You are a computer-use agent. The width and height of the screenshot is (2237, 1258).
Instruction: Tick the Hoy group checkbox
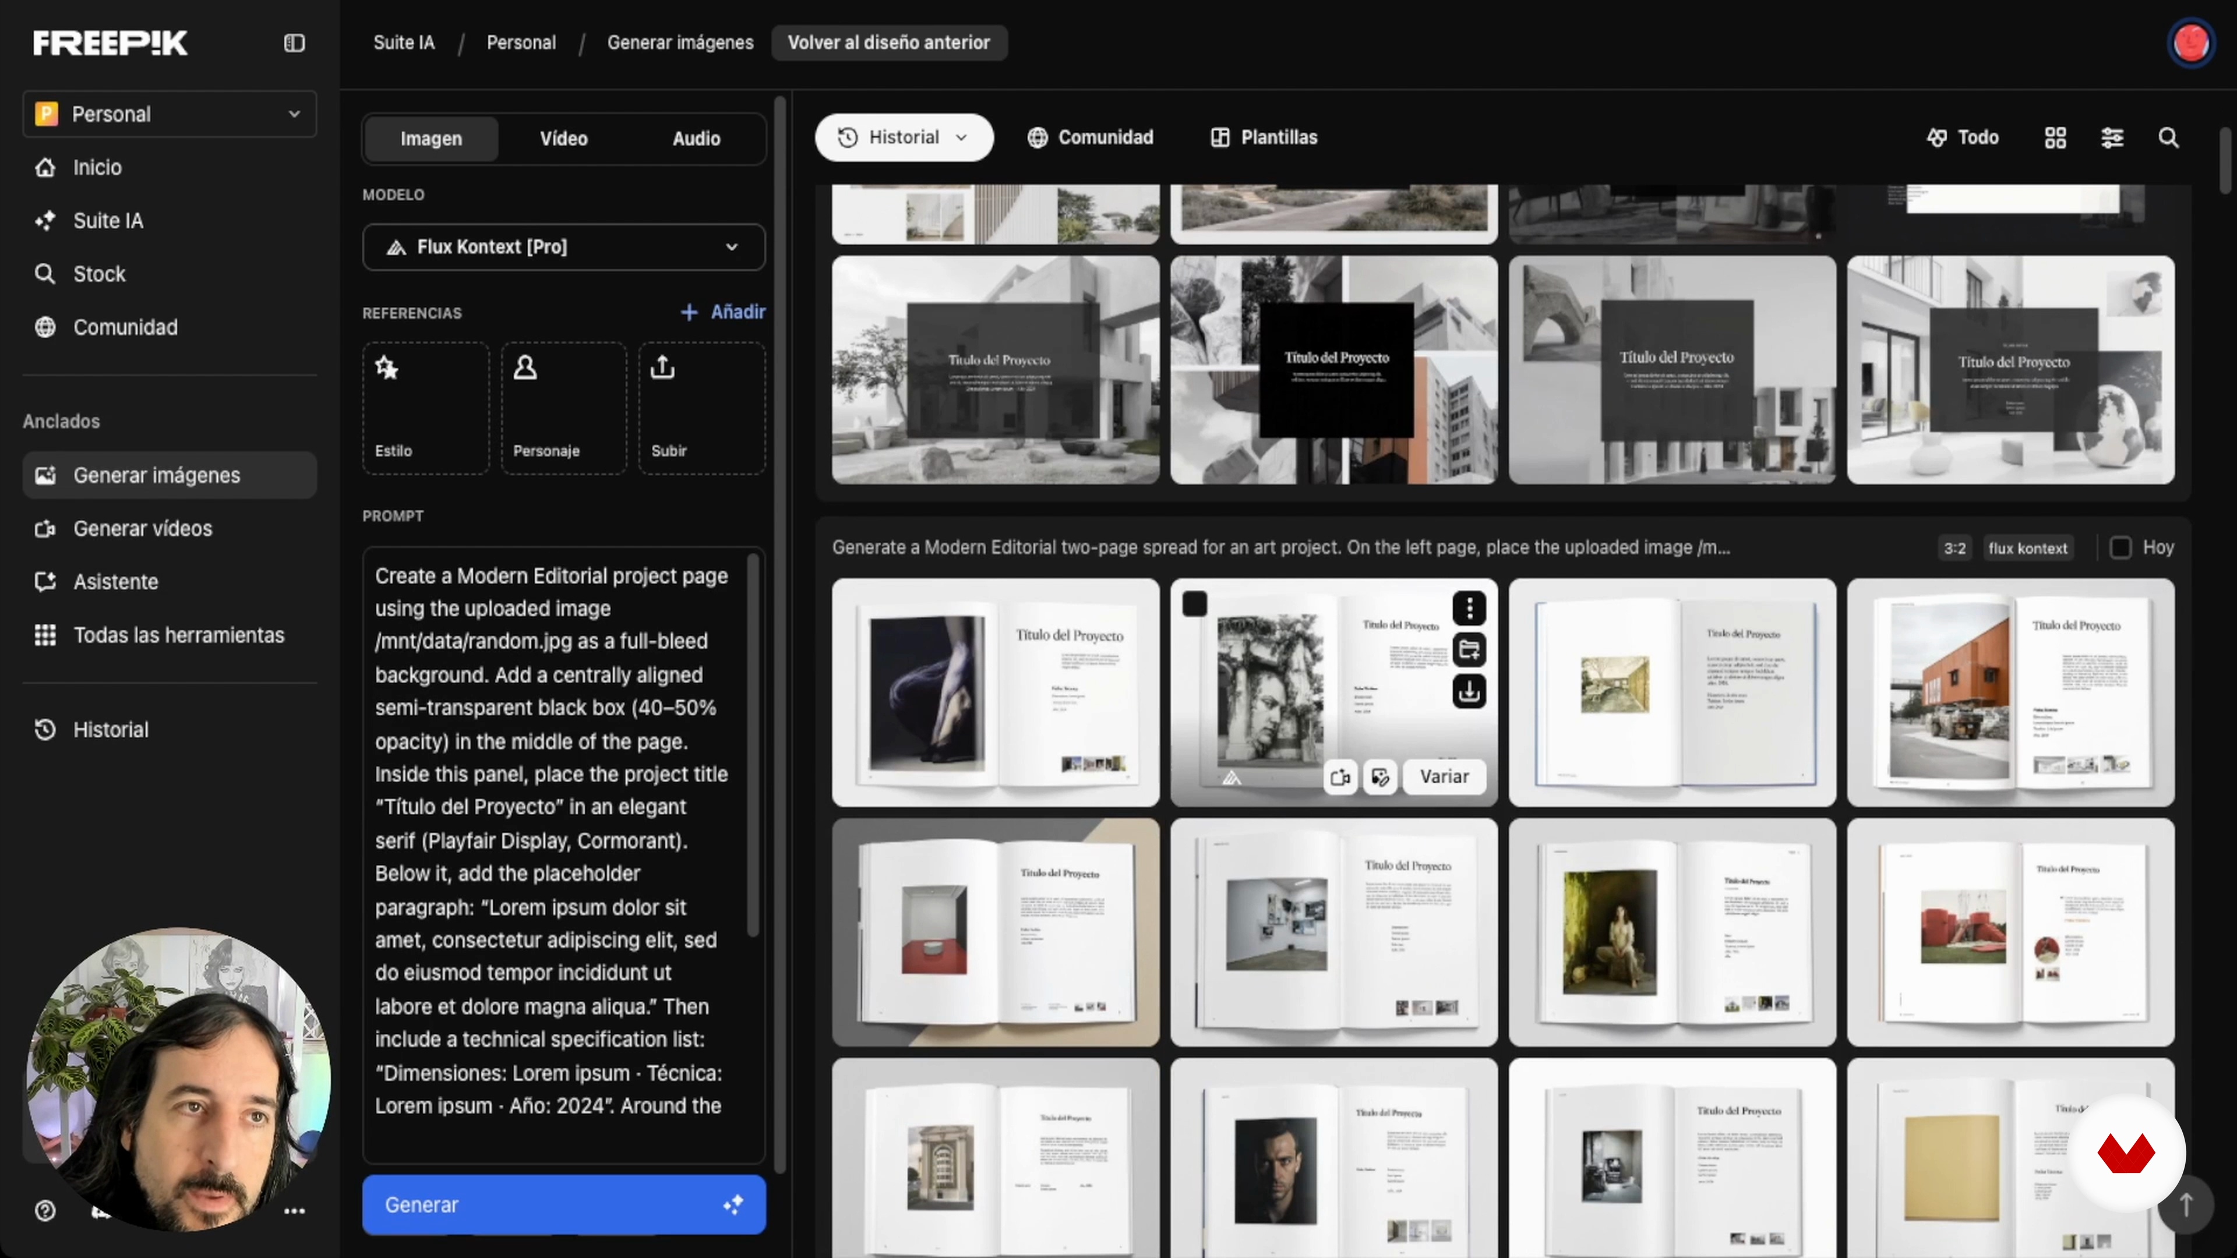pyautogui.click(x=2120, y=548)
